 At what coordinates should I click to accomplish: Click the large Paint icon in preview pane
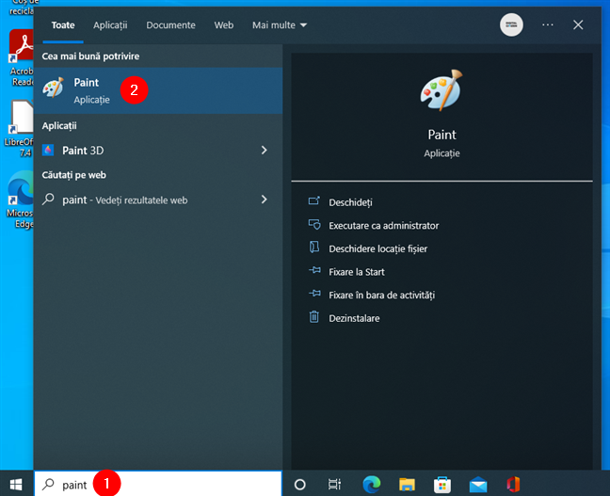(x=441, y=90)
